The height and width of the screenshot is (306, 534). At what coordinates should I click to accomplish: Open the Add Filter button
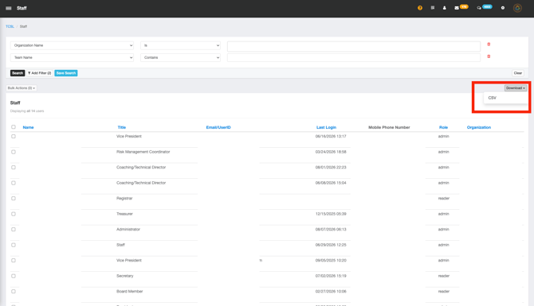(40, 73)
